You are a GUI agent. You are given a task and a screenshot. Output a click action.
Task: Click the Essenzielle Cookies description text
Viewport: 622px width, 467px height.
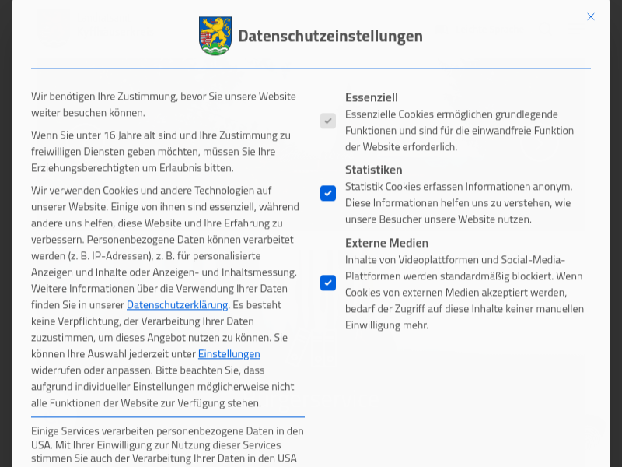459,130
